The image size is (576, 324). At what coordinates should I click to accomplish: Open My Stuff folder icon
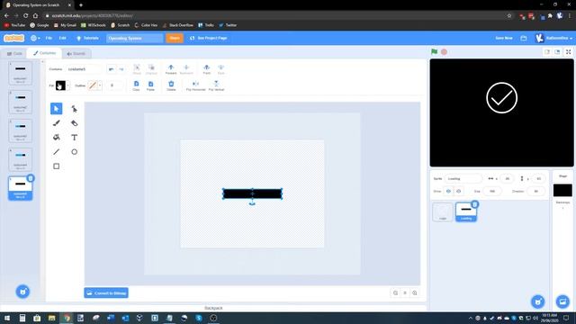pyautogui.click(x=524, y=38)
